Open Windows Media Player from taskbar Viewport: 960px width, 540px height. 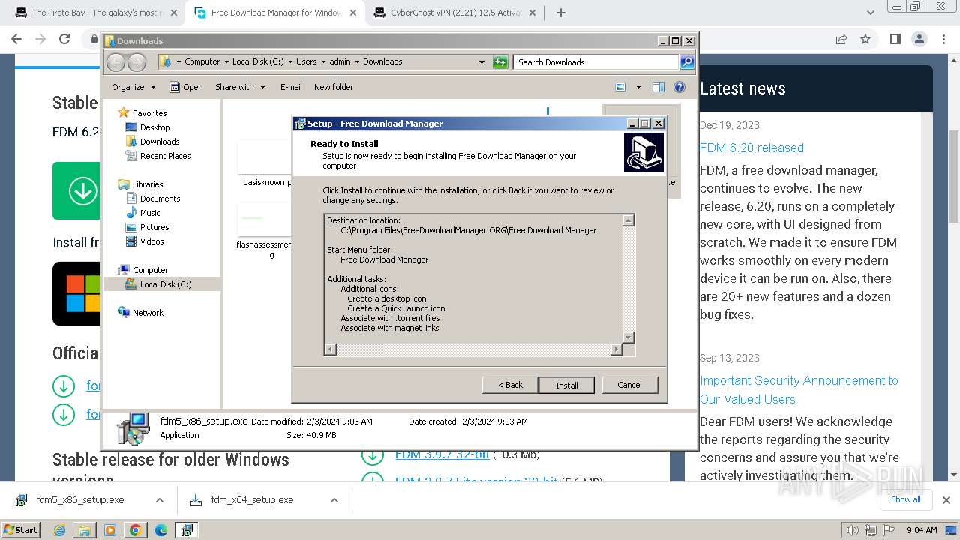(x=110, y=530)
